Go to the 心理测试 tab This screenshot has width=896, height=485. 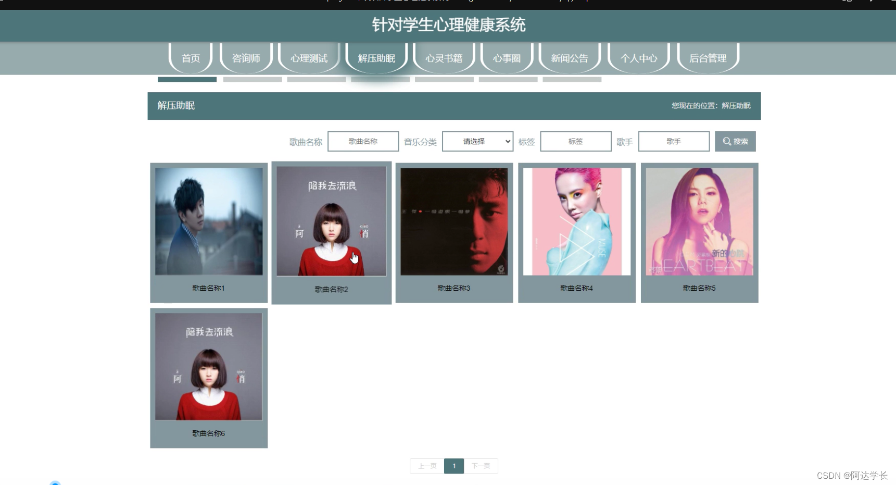pyautogui.click(x=309, y=58)
